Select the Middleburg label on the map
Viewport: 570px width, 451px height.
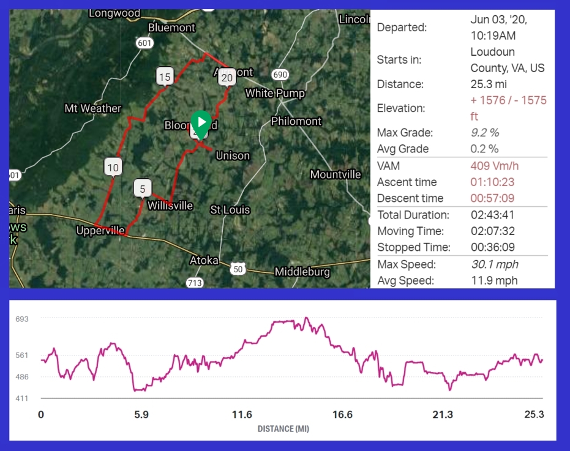302,271
